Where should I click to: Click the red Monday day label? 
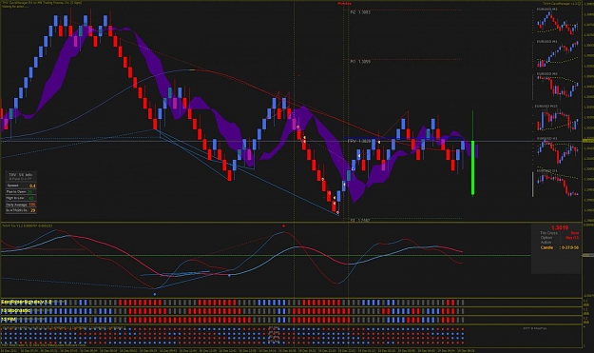[x=344, y=4]
